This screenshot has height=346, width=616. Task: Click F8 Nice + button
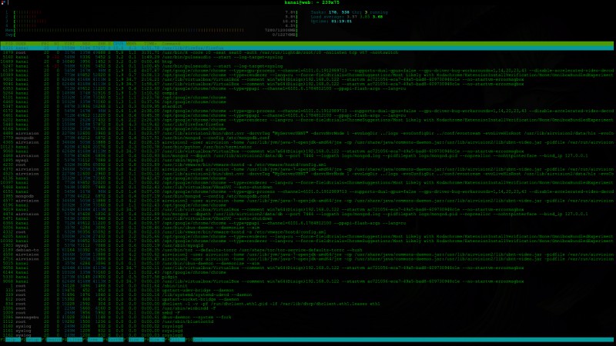click(155, 340)
